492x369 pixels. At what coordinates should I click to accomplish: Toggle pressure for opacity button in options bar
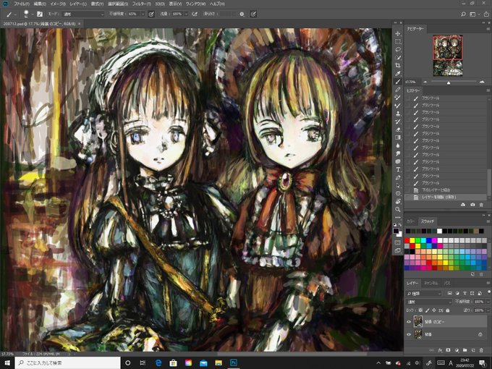151,14
